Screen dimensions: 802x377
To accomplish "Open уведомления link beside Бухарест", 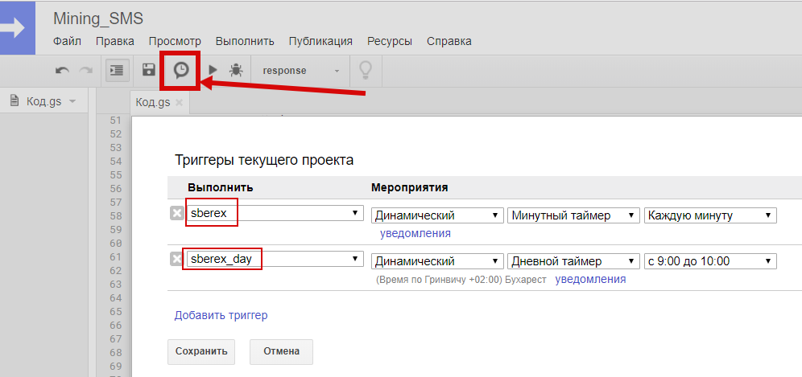I will point(590,280).
